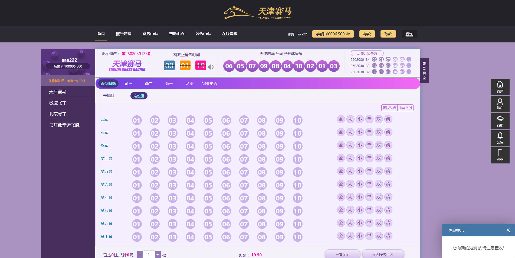The height and width of the screenshot is (258, 515).
Task: Toggle number 08 in 季军 row
Action: (262, 146)
